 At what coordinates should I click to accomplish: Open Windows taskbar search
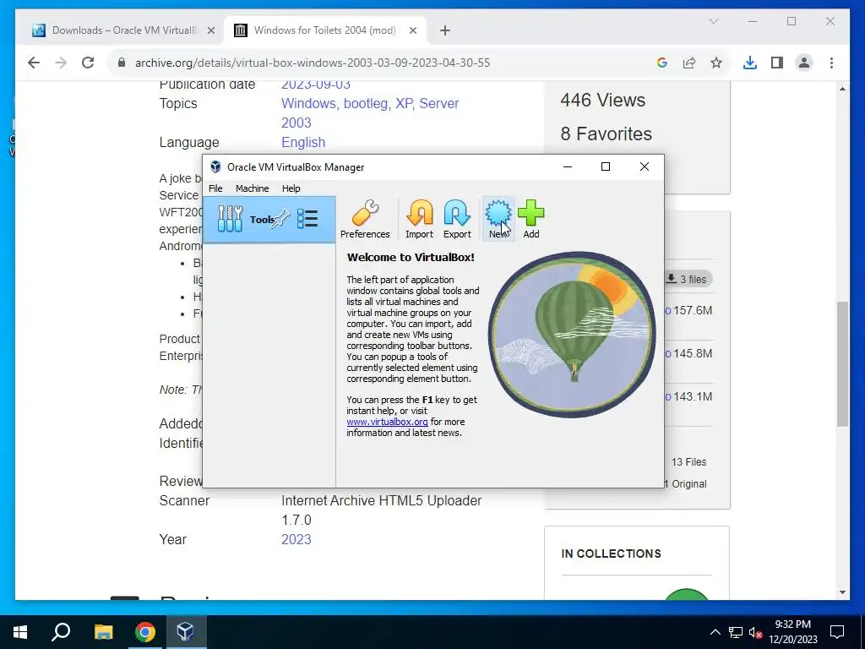(x=61, y=632)
